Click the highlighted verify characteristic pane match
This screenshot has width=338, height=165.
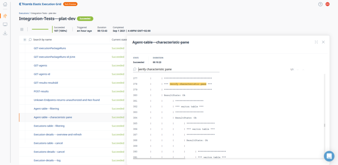pos(188,84)
